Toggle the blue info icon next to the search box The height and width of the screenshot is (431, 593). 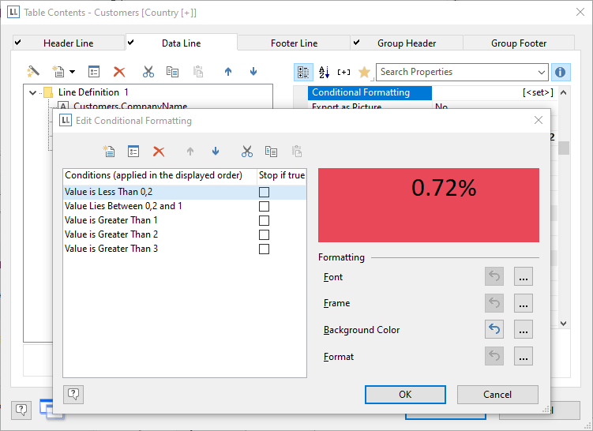[x=561, y=72]
